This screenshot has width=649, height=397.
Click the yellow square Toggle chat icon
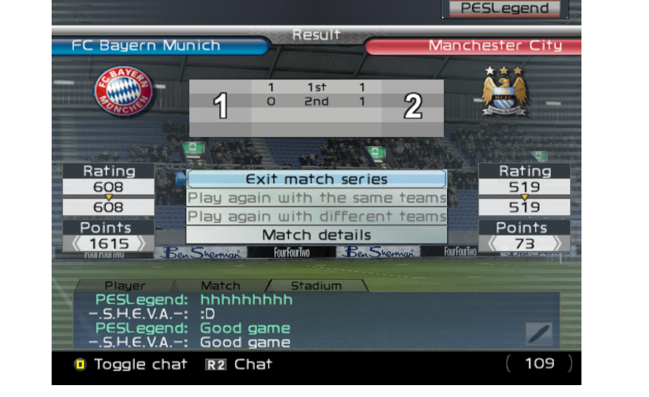pyautogui.click(x=80, y=365)
